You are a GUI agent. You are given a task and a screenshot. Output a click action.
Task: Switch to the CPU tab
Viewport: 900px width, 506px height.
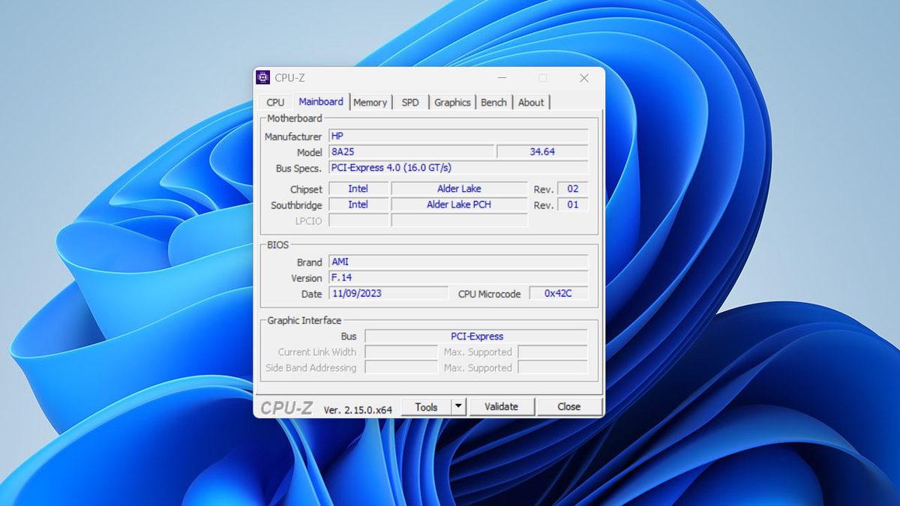275,102
